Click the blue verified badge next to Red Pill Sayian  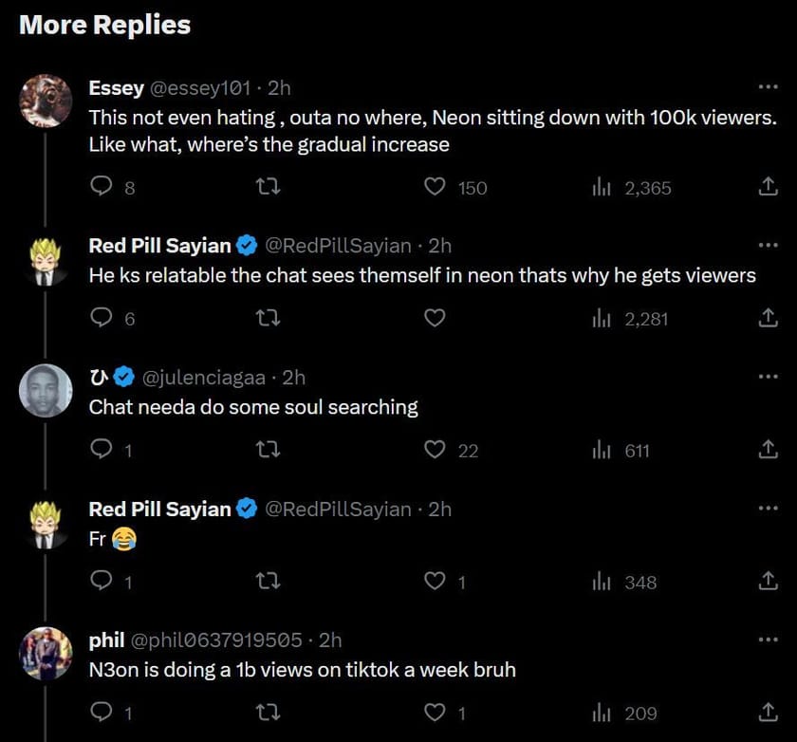tap(247, 245)
